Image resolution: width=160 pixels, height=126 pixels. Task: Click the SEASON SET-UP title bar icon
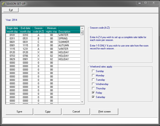pyautogui.click(x=3, y=4)
